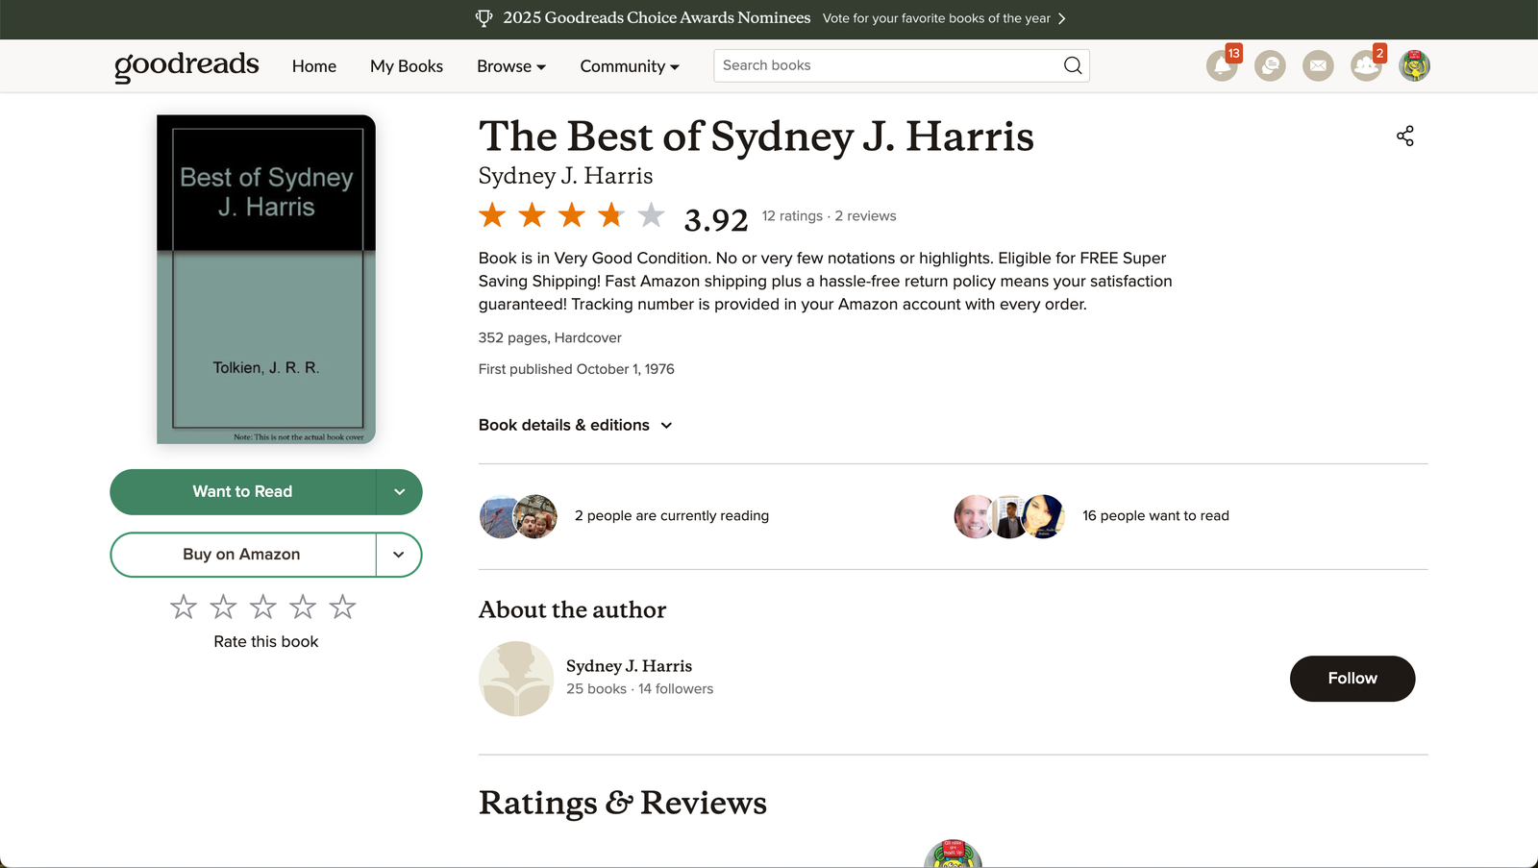Rate the book one star

tap(184, 608)
